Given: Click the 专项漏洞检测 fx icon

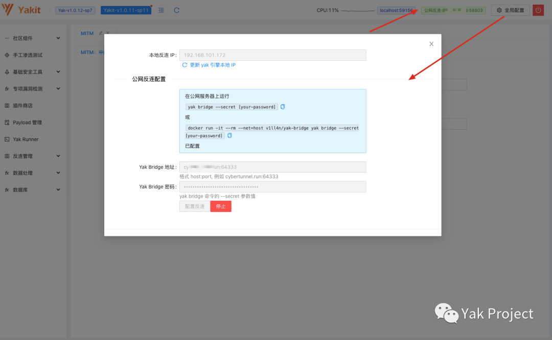Looking at the screenshot, I should (x=7, y=89).
